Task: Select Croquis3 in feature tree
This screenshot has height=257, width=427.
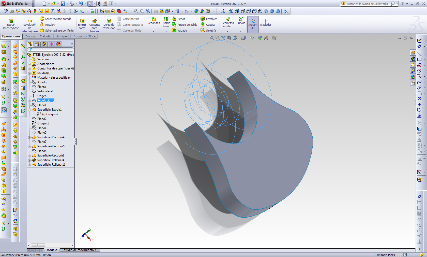Action: pyautogui.click(x=43, y=123)
